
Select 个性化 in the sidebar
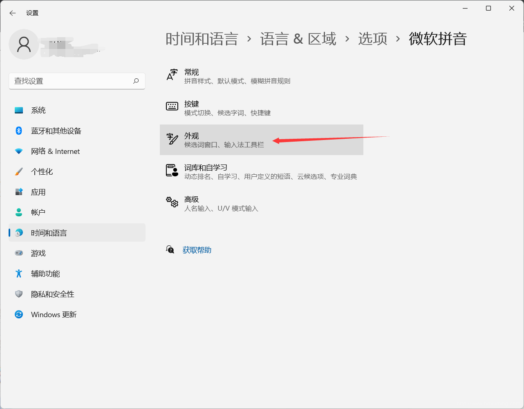click(x=77, y=171)
